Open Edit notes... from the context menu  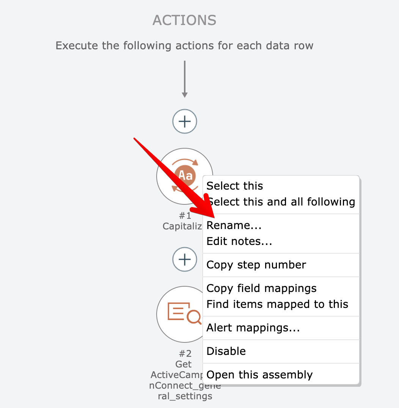coord(239,241)
